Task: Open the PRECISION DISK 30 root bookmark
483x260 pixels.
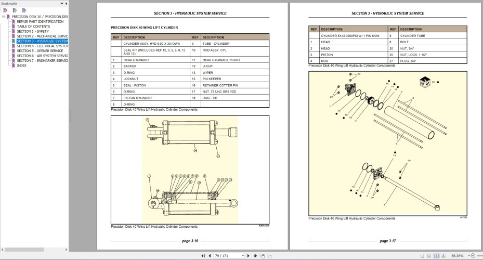Action: click(x=40, y=17)
